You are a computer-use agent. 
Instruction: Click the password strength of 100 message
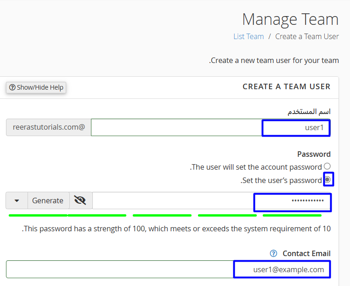pyautogui.click(x=176, y=229)
